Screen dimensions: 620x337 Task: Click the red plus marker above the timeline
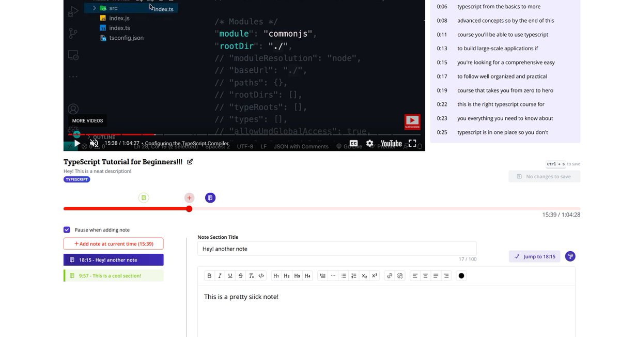pos(190,198)
